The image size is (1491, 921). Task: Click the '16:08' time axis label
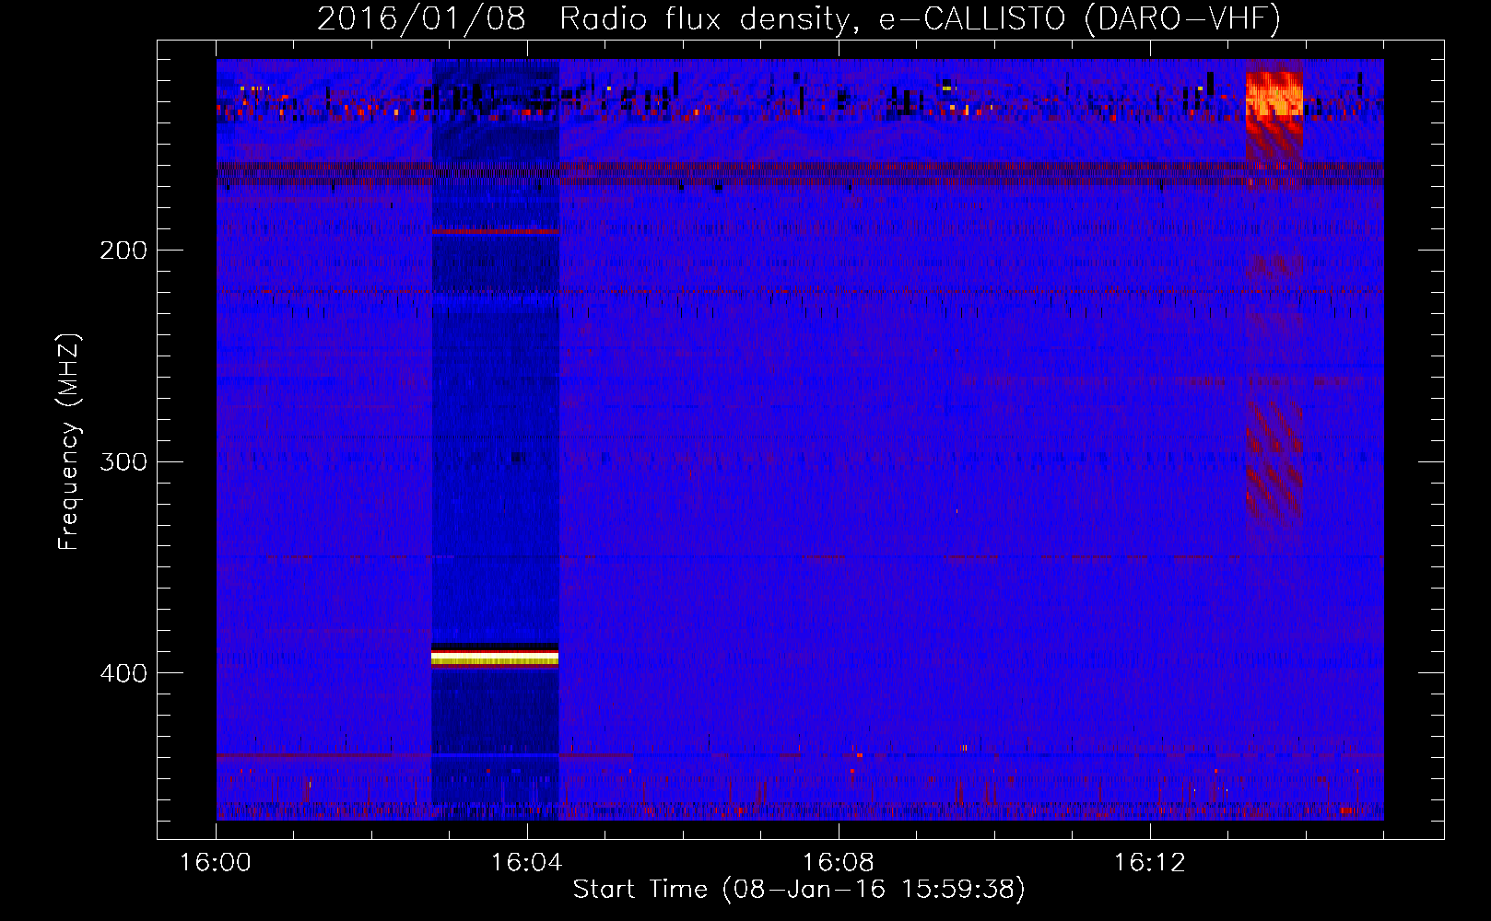click(838, 863)
